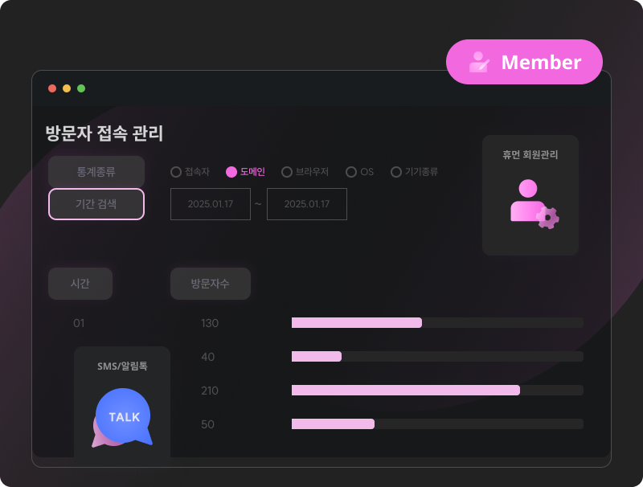Open the end date field after tilde
The image size is (643, 487).
click(307, 204)
